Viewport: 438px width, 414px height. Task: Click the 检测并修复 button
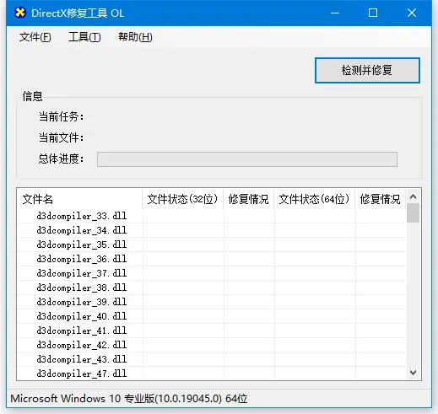tap(367, 70)
